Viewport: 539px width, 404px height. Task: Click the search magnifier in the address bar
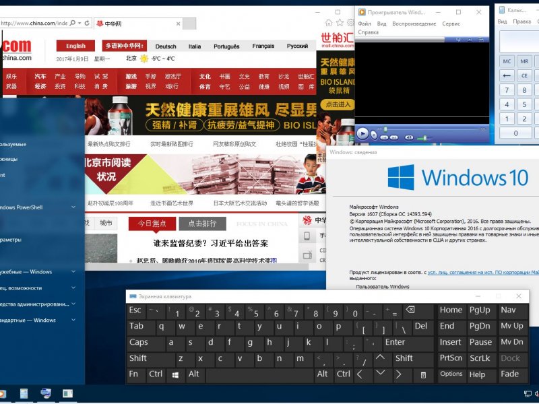click(x=72, y=23)
